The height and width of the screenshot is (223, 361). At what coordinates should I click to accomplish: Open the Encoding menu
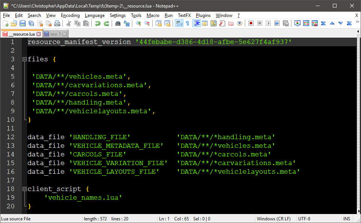coord(70,15)
